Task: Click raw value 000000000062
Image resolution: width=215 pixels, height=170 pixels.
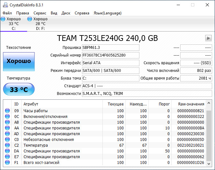Action: click(190, 157)
